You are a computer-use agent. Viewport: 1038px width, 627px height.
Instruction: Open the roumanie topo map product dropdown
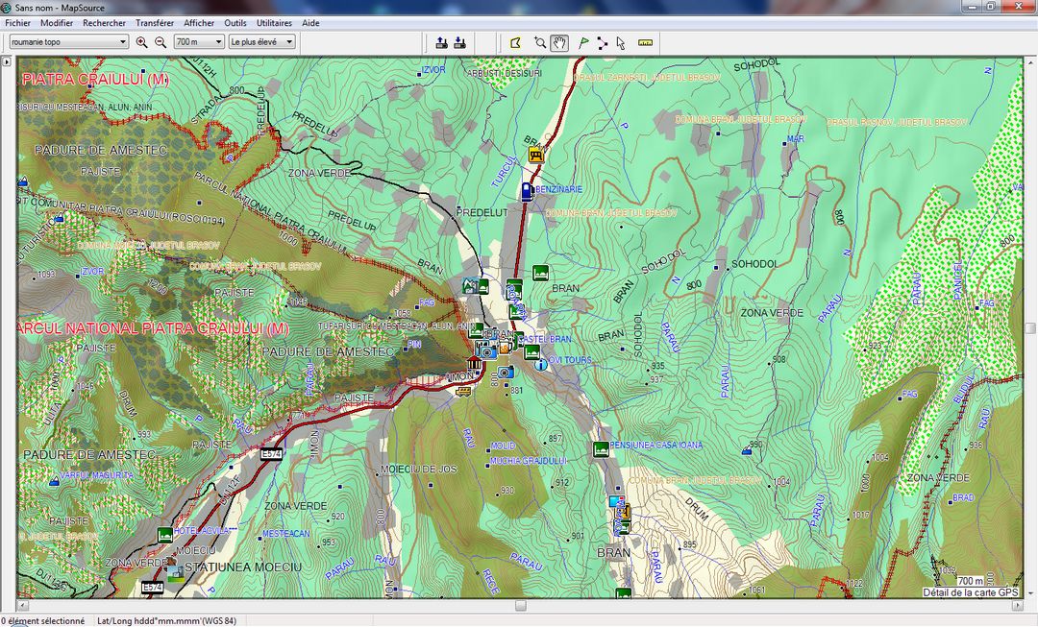(69, 41)
